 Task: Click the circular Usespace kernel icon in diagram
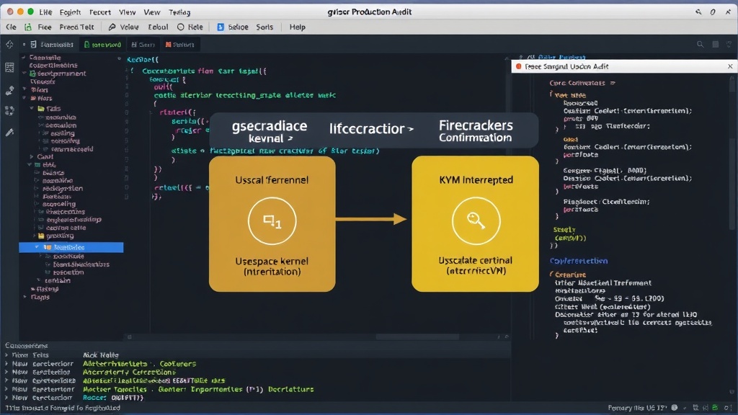272,220
